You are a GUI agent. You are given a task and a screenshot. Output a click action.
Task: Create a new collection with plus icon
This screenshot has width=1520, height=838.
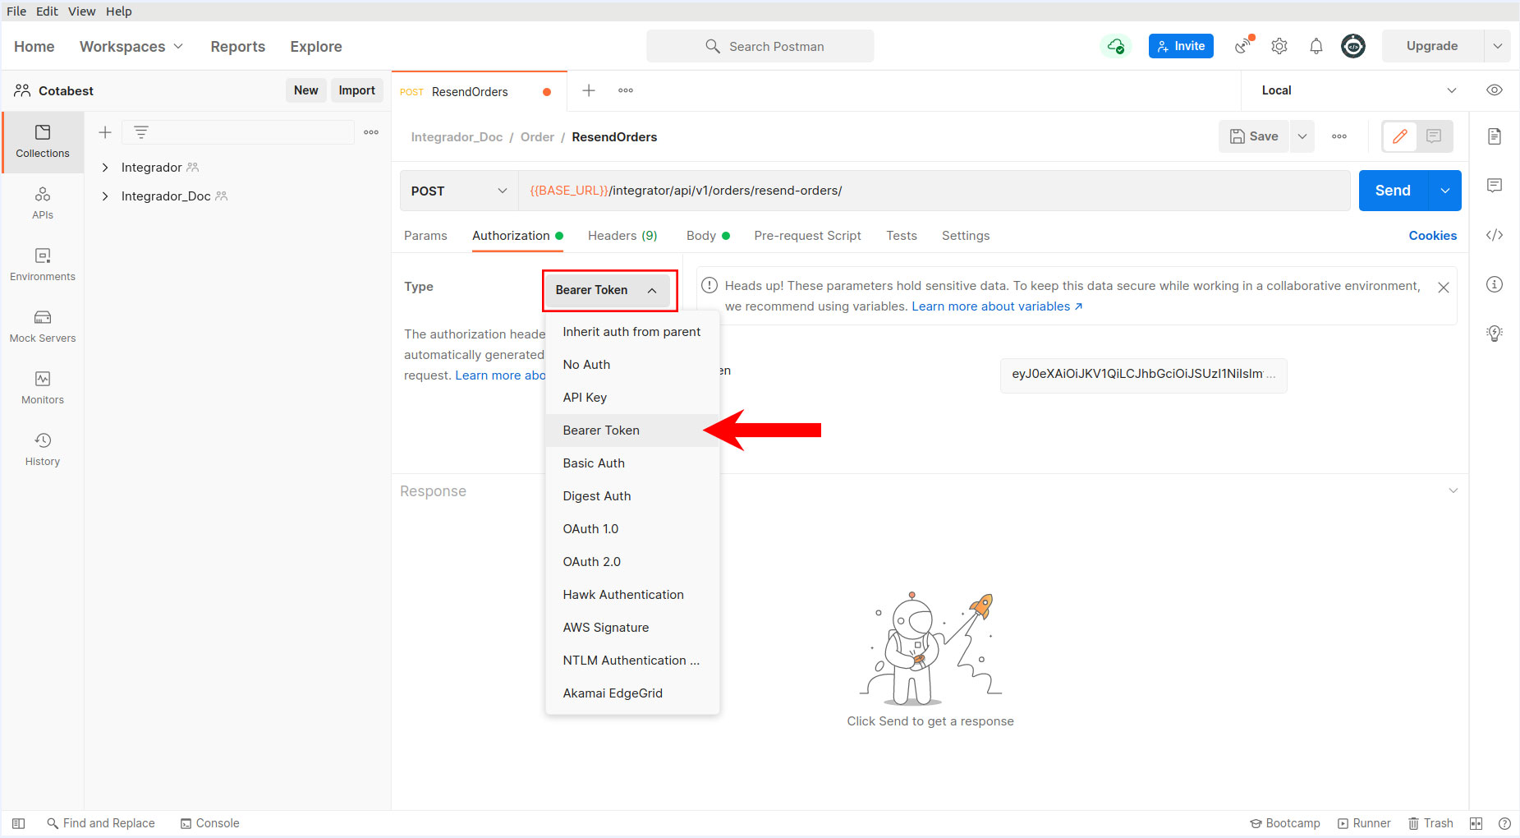pyautogui.click(x=105, y=132)
